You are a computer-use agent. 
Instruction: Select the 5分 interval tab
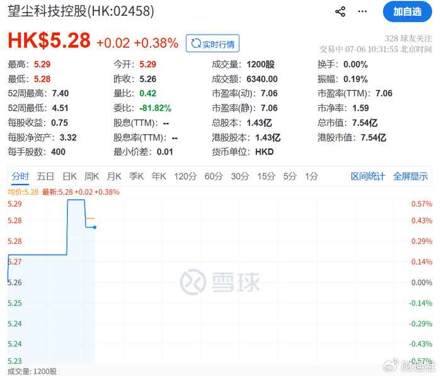290,176
